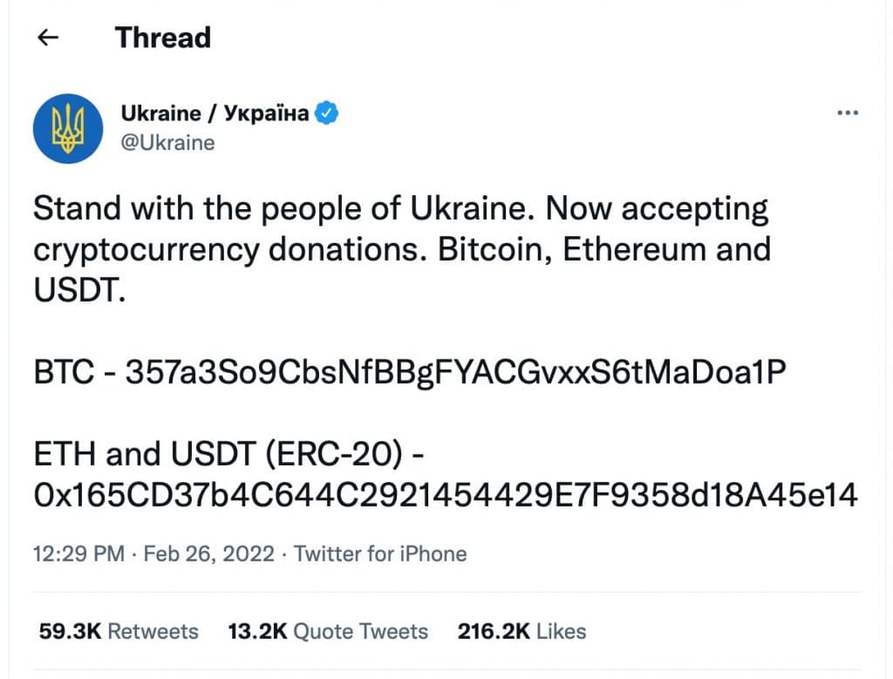This screenshot has width=893, height=679.
Task: Open the Ukraine / Україна display name
Action: click(x=215, y=112)
